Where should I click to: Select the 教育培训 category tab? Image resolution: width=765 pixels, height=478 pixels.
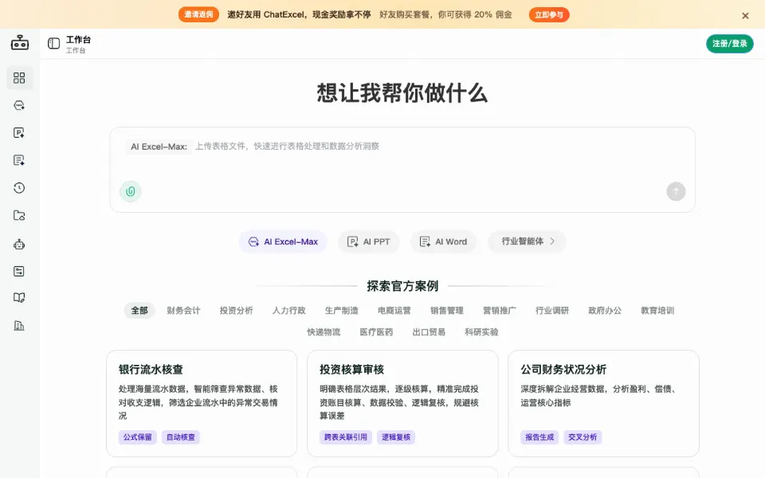tap(657, 310)
